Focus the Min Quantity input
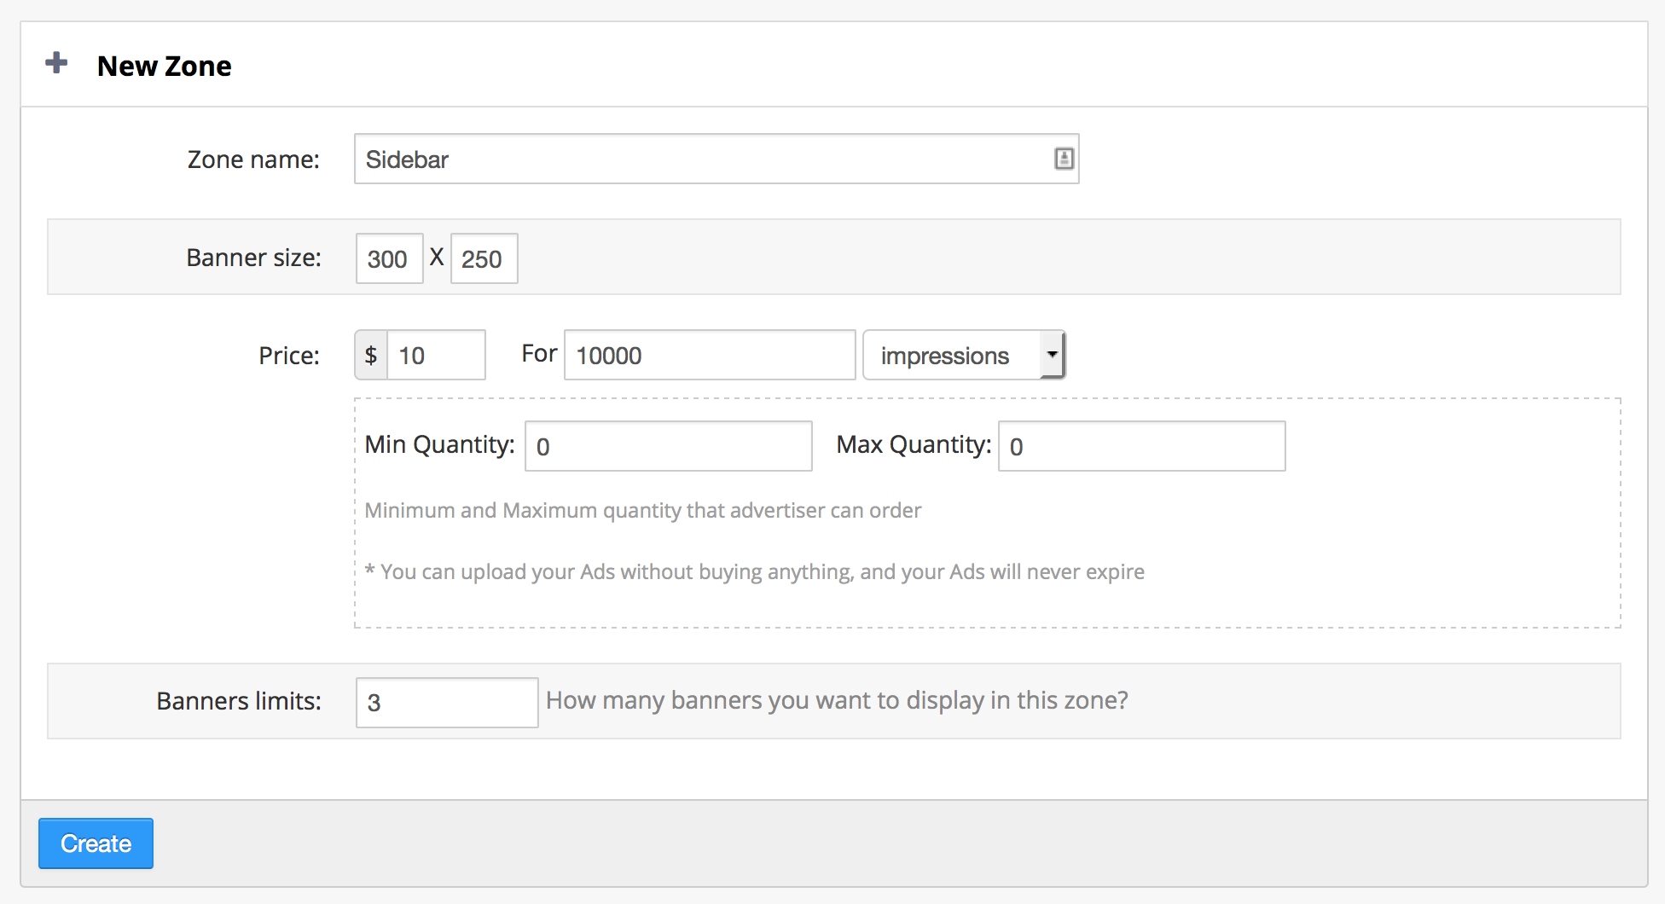Image resolution: width=1665 pixels, height=904 pixels. pos(669,446)
